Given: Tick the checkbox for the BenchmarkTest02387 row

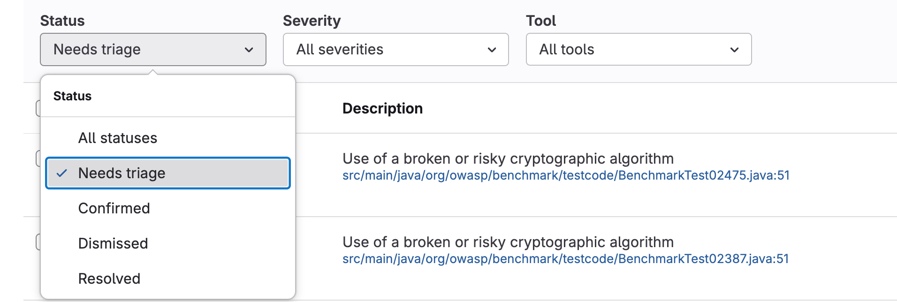Looking at the screenshot, I should (38, 242).
